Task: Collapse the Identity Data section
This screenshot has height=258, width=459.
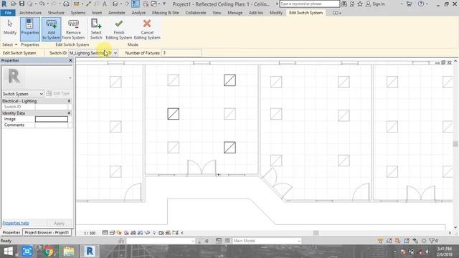Action: 69,113
